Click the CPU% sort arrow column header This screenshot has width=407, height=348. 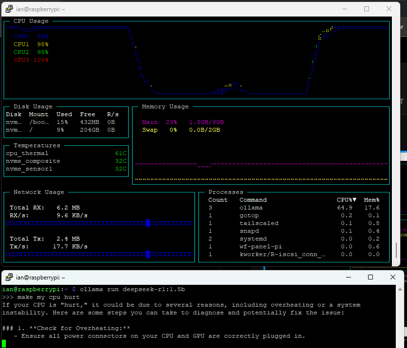(347, 200)
